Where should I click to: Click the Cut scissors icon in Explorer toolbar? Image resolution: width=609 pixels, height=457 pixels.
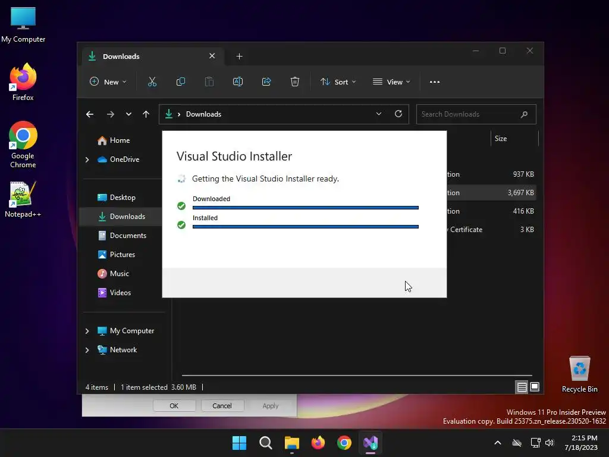pyautogui.click(x=152, y=82)
